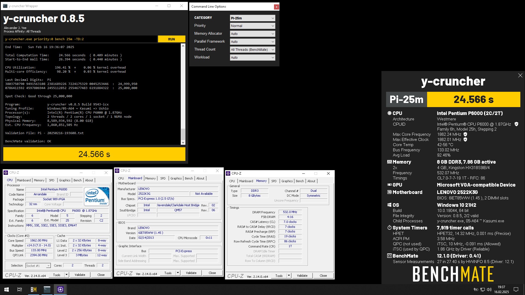Click the y-cruncher Wrapper title bar icon
Screen dimensions: 525x295
[x=5, y=6]
